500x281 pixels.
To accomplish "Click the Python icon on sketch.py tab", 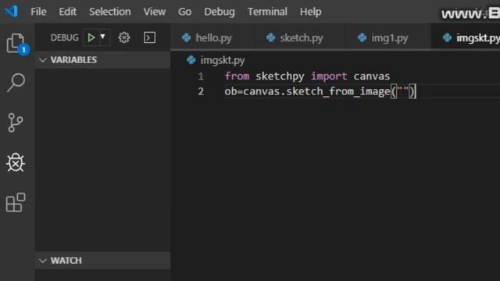I will point(271,37).
